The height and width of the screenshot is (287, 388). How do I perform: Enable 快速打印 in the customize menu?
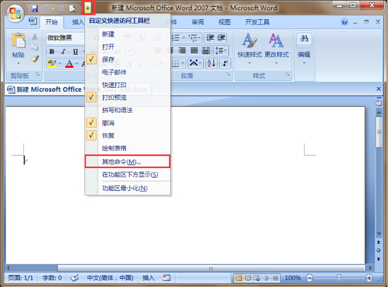tap(114, 85)
